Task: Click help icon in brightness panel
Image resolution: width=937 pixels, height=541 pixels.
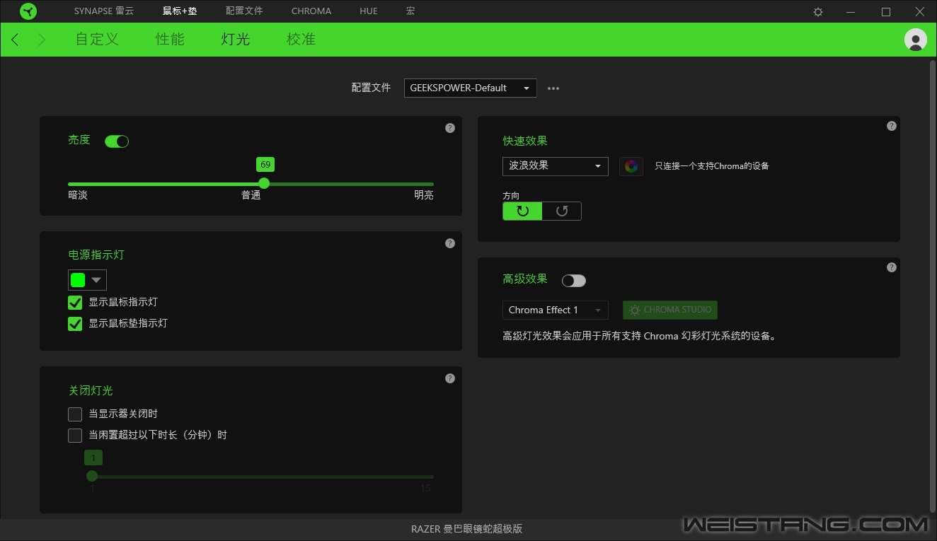Action: coord(450,128)
